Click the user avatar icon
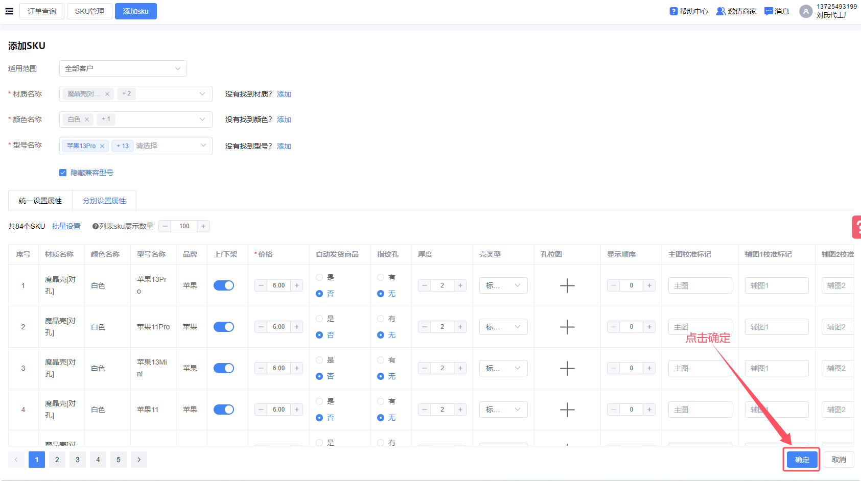 click(806, 11)
